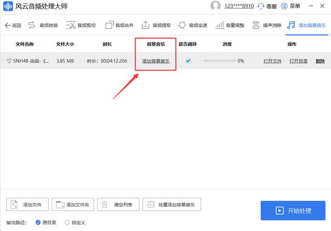Click the music note icon beside SNH48 file
331x231 pixels.
point(9,61)
